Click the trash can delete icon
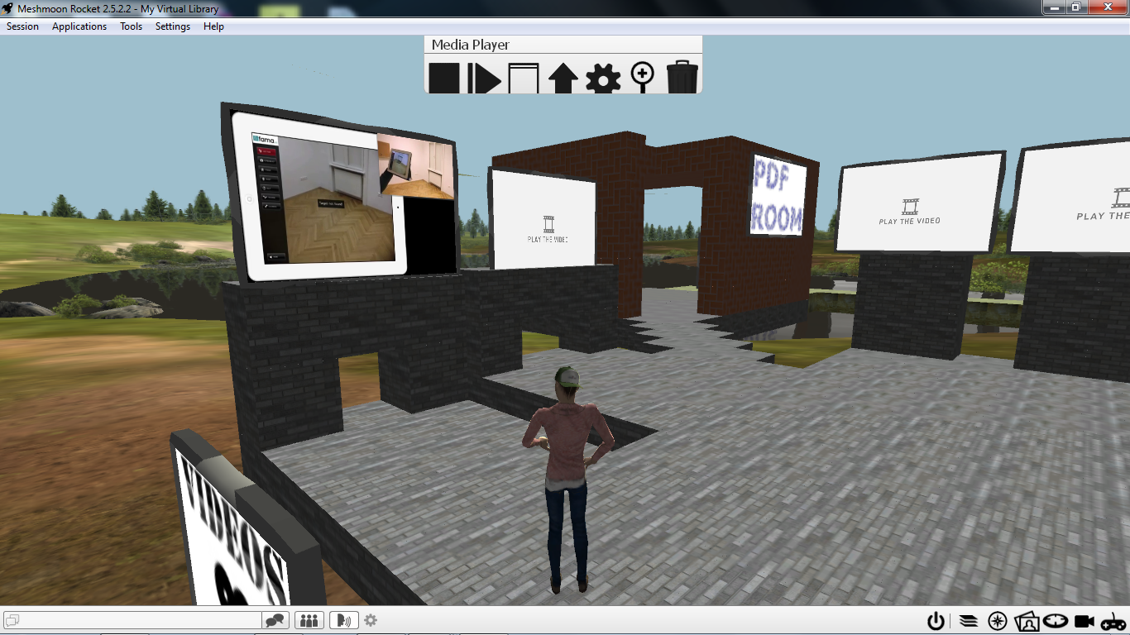1130x635 pixels. [x=682, y=76]
